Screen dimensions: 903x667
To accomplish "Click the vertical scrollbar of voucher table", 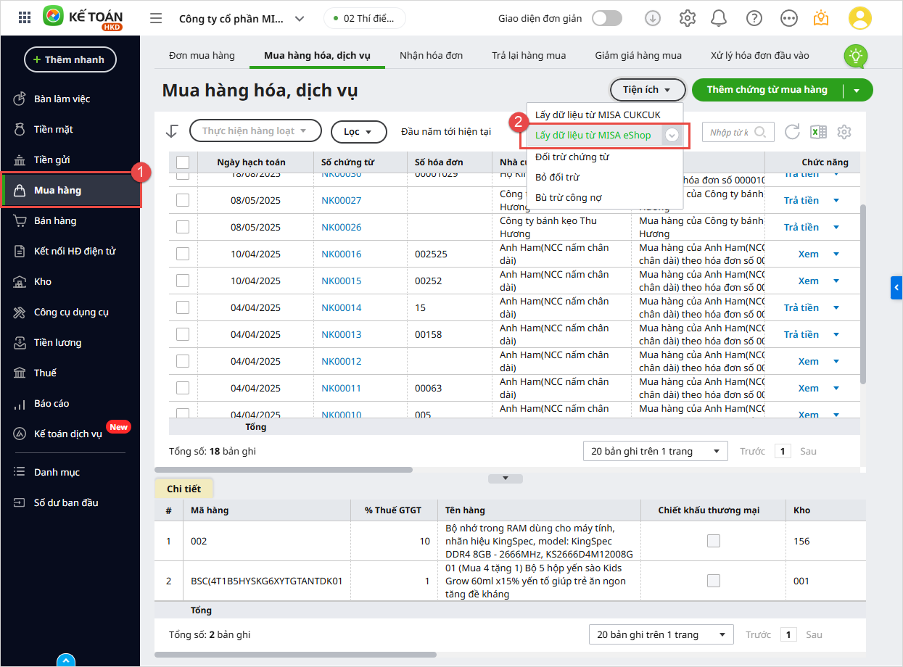I will [862, 290].
